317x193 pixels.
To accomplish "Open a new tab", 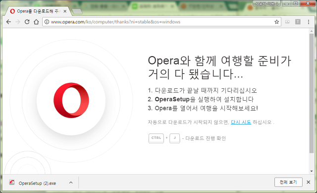I will point(77,11).
